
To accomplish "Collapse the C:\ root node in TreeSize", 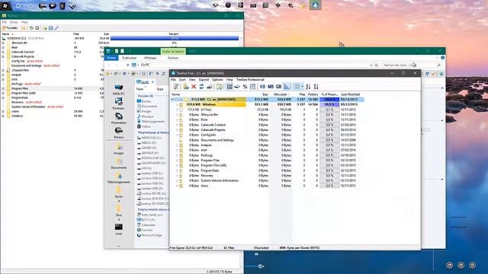I will (172, 100).
